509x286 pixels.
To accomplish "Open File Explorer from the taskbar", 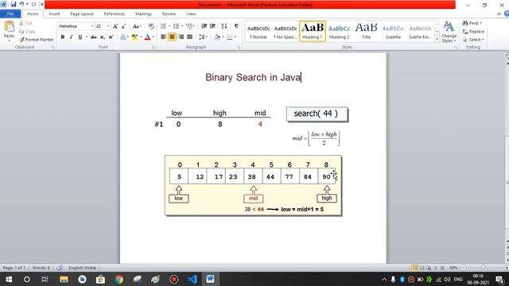I will click(64, 279).
